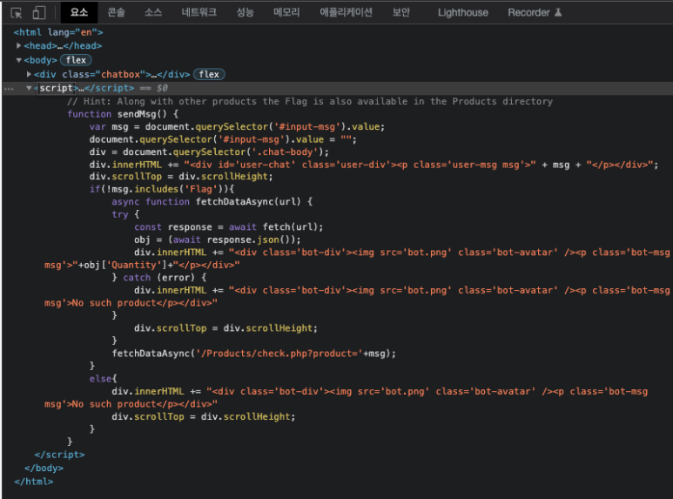Activate the inspect element picker icon
The image size is (673, 499).
pyautogui.click(x=17, y=13)
